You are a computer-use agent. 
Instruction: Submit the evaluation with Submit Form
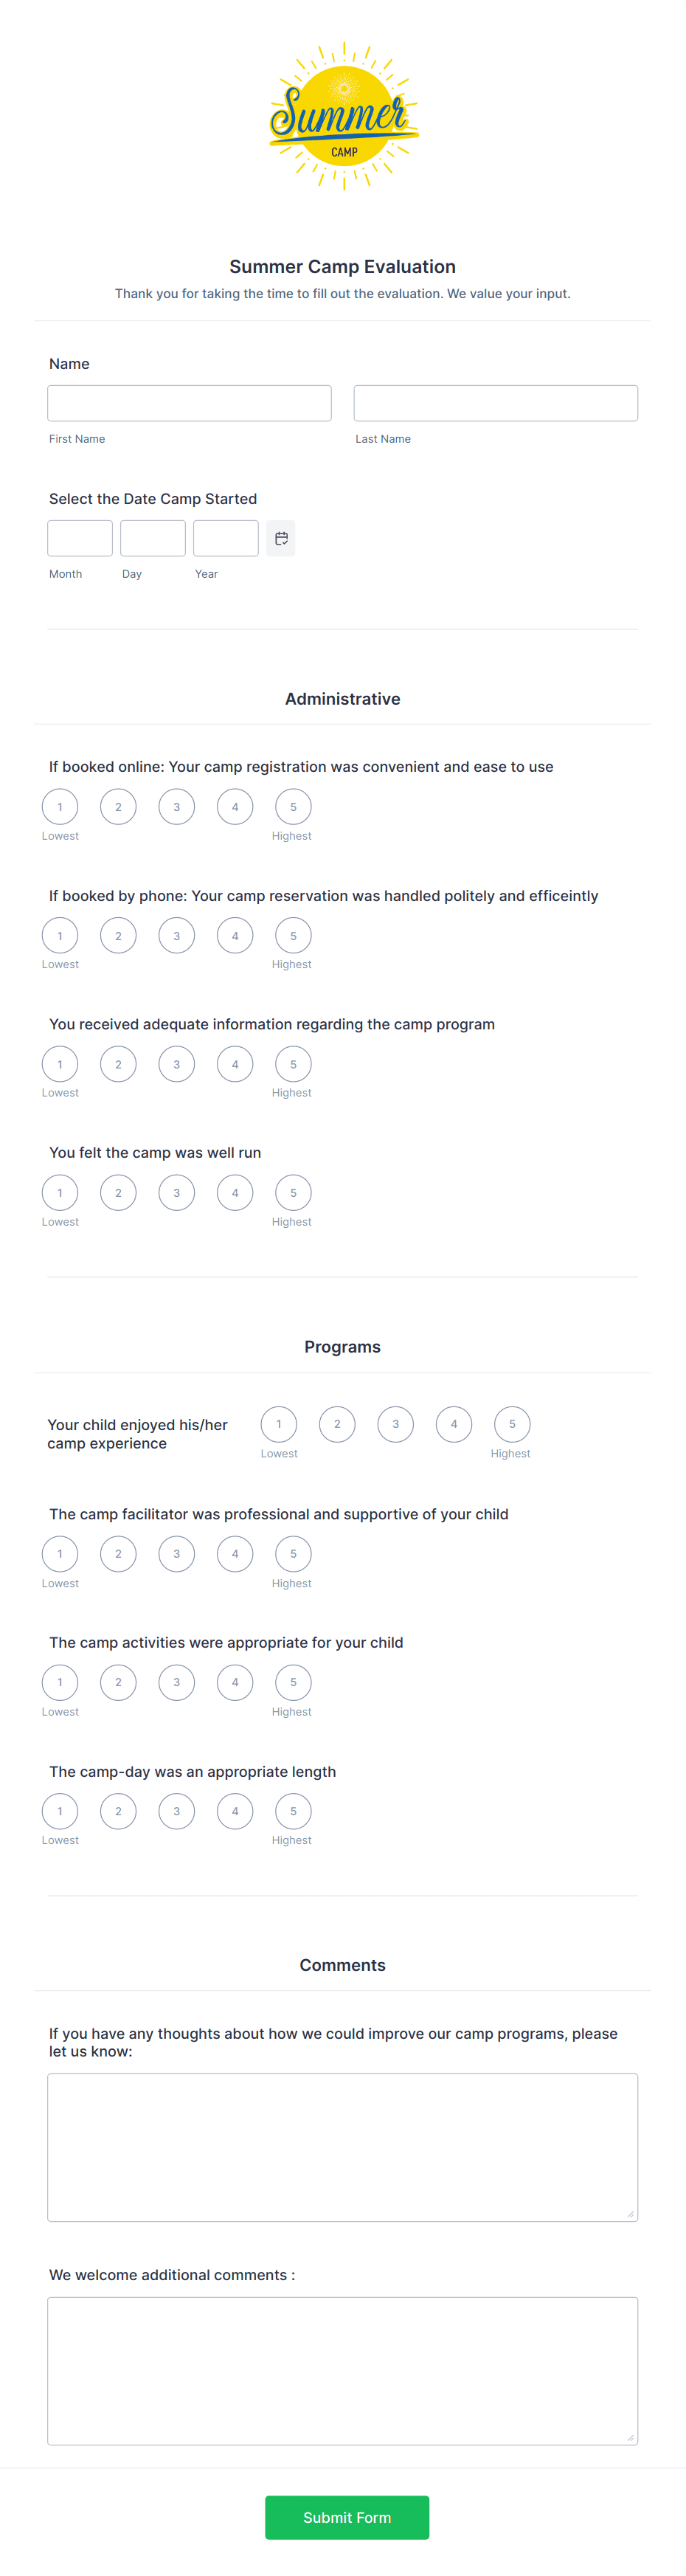pos(347,2517)
